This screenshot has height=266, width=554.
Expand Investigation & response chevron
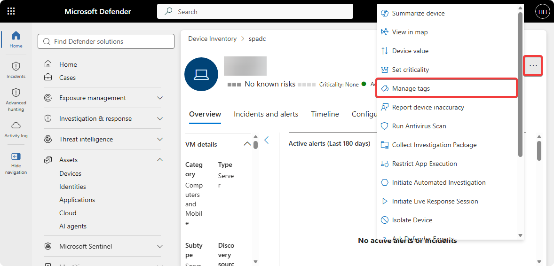pyautogui.click(x=160, y=119)
